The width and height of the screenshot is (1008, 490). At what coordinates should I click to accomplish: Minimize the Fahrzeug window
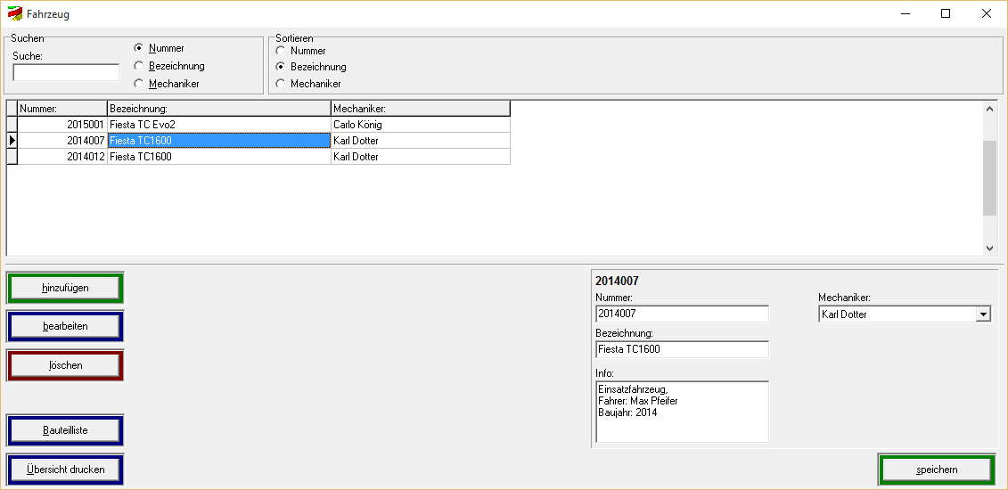[x=906, y=13]
